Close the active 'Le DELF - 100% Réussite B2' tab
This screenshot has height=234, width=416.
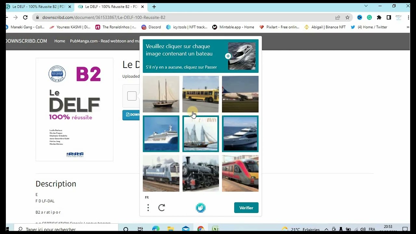coord(142,6)
